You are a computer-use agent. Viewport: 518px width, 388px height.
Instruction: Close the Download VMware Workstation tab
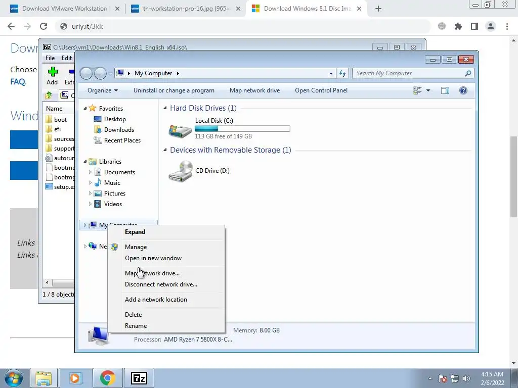[117, 9]
